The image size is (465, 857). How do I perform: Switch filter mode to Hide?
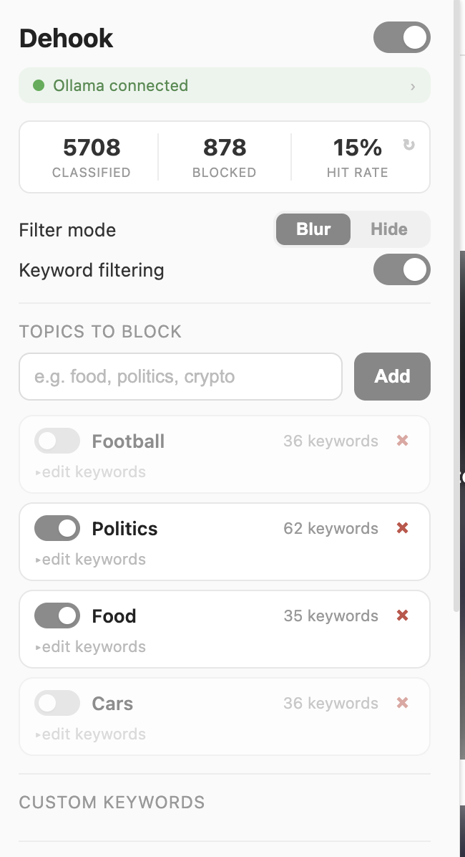[388, 229]
